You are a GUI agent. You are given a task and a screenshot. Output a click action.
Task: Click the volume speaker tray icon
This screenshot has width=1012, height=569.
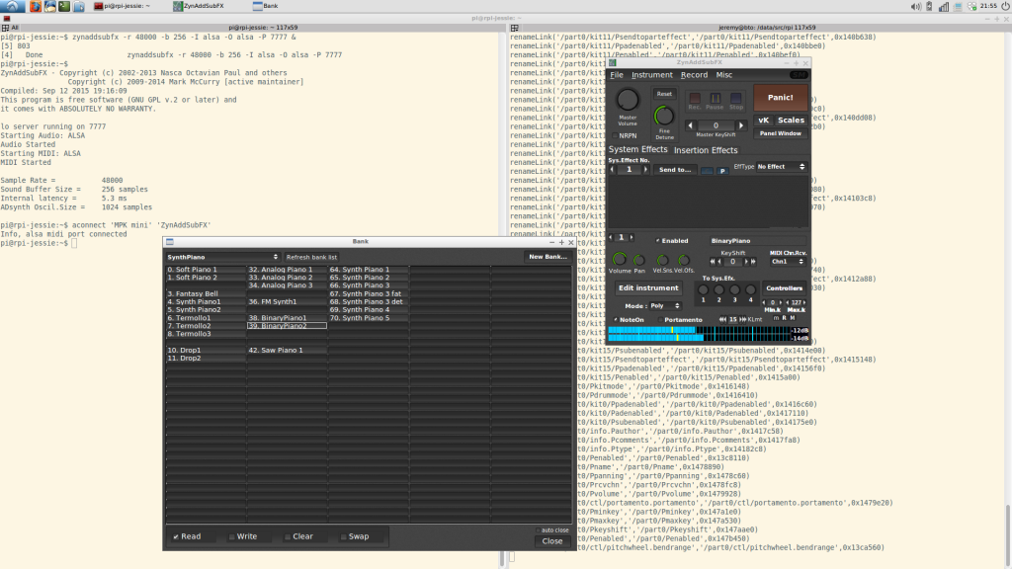click(916, 7)
